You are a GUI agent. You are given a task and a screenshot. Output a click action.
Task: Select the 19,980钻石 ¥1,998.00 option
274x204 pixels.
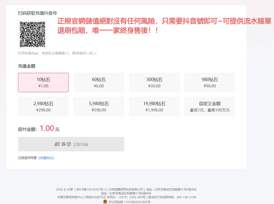click(x=154, y=106)
